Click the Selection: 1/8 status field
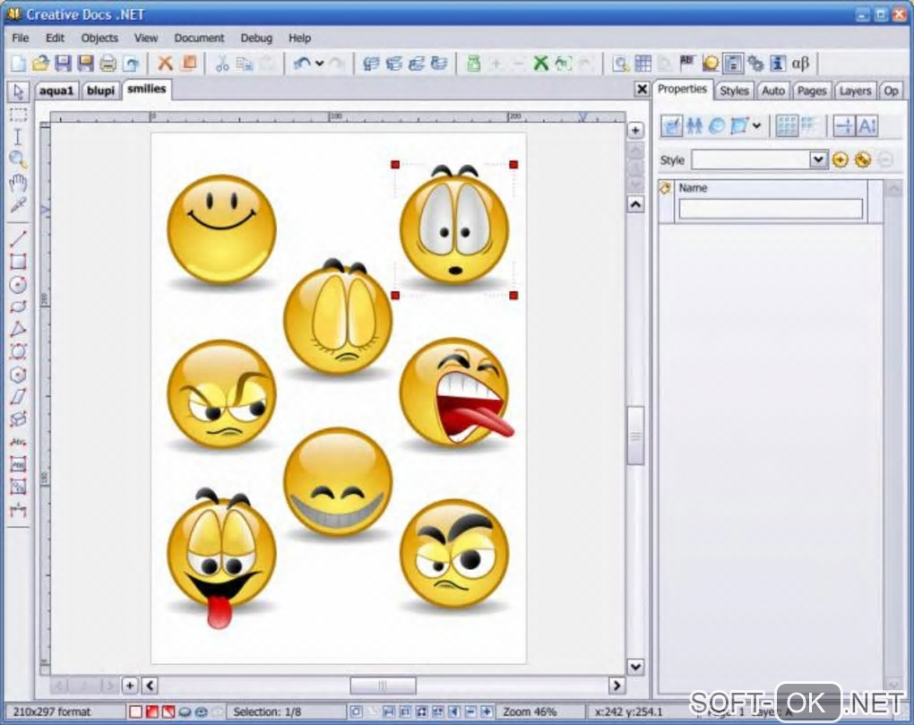The height and width of the screenshot is (725, 914). [x=286, y=712]
